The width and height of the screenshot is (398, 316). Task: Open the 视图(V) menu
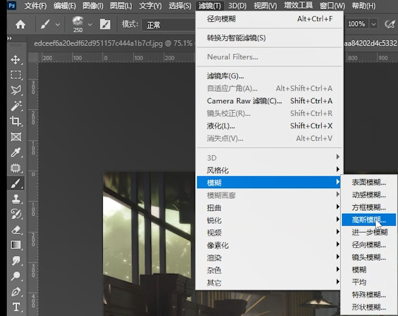265,6
